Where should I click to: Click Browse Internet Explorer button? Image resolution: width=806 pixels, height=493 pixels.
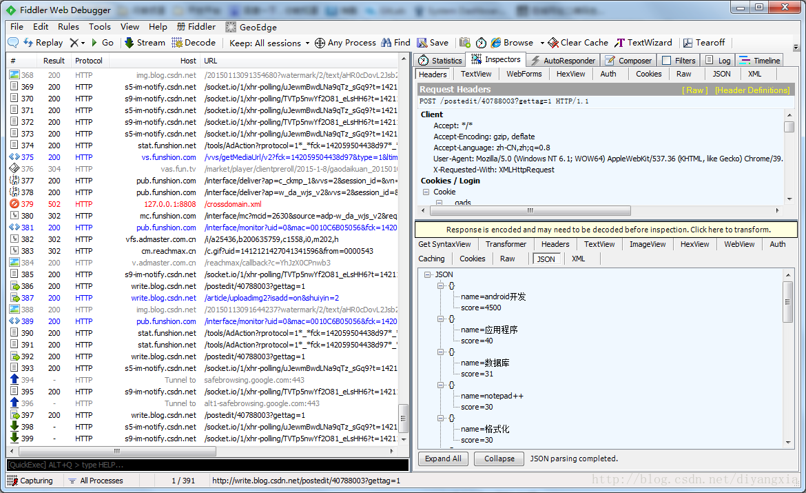(513, 43)
